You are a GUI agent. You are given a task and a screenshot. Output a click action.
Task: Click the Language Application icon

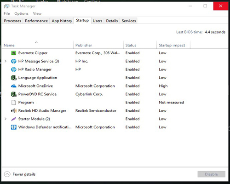(14, 78)
